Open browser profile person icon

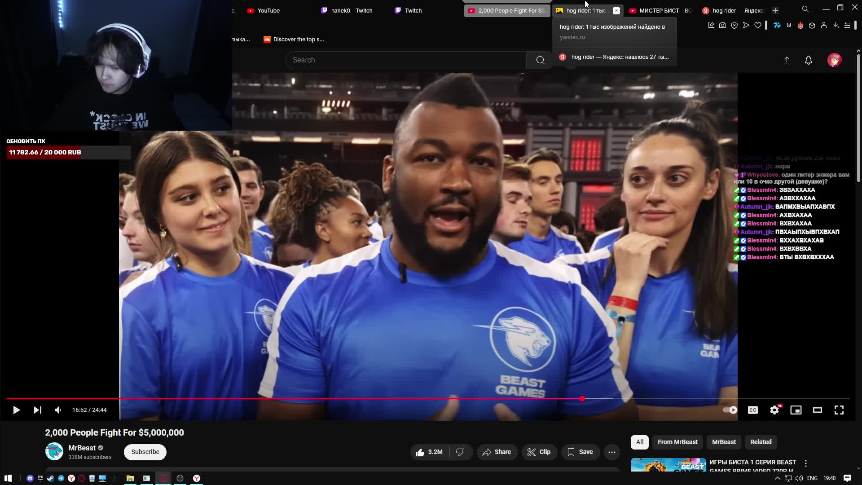[x=824, y=26]
